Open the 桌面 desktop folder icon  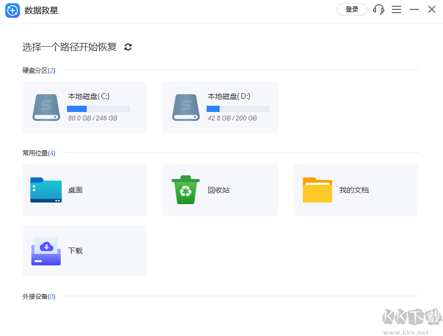[46, 189]
